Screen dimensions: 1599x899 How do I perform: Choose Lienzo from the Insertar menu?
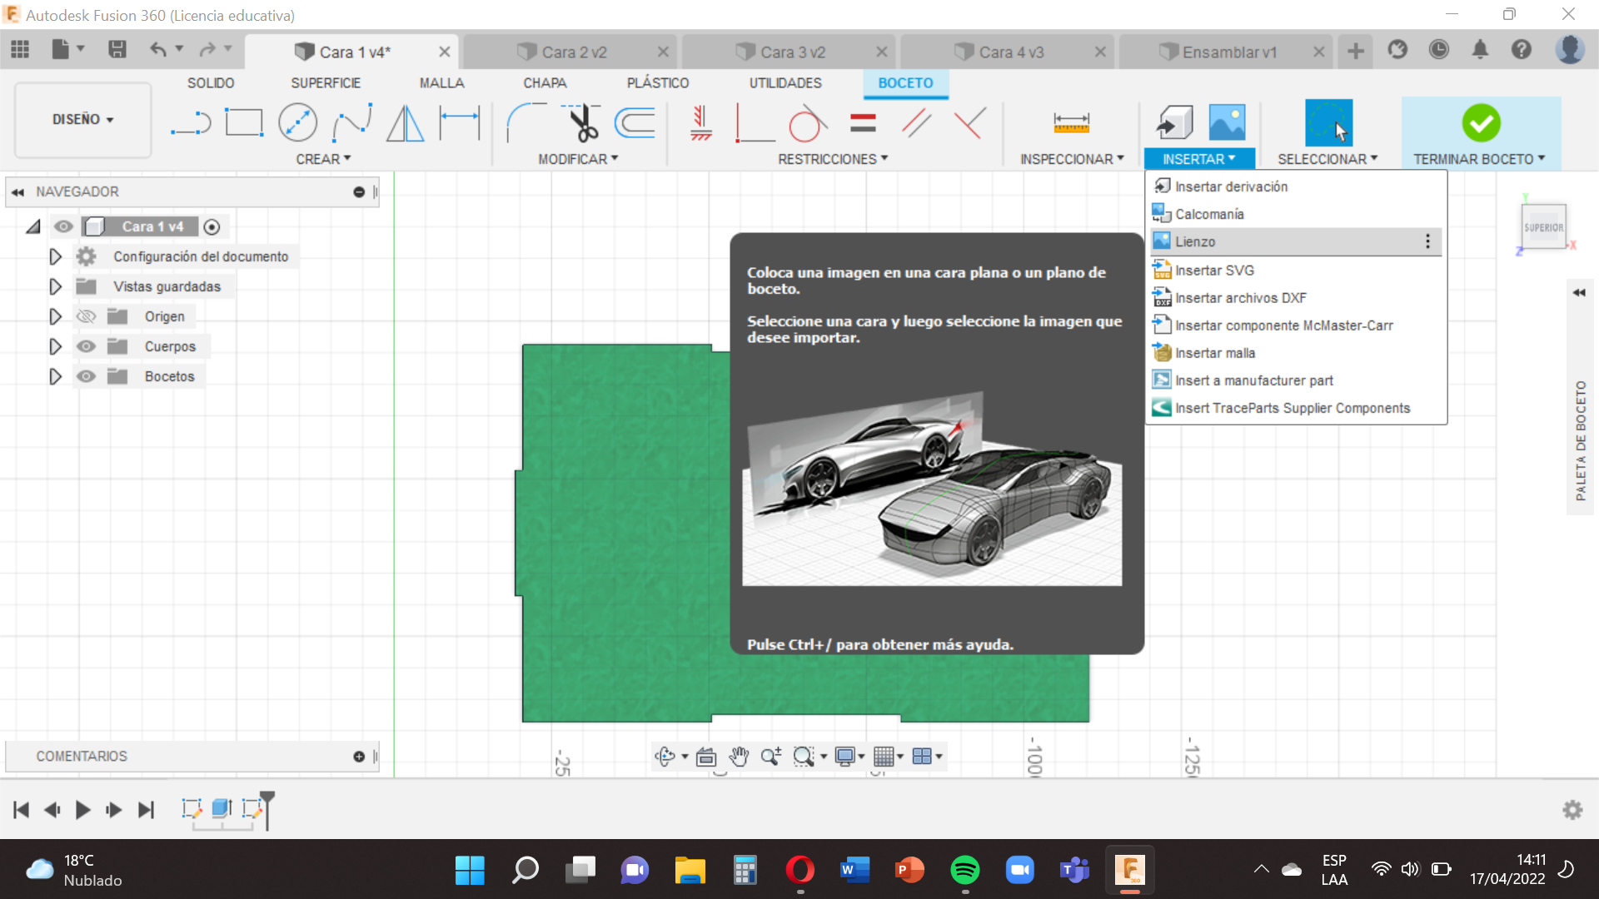coord(1295,241)
